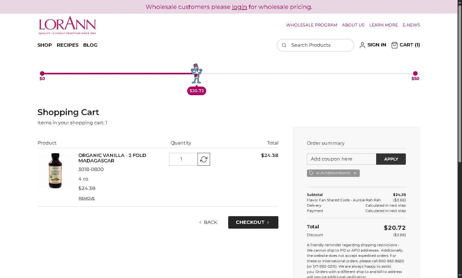Click the quantity refresh update icon
The image size is (462, 278).
tap(204, 159)
